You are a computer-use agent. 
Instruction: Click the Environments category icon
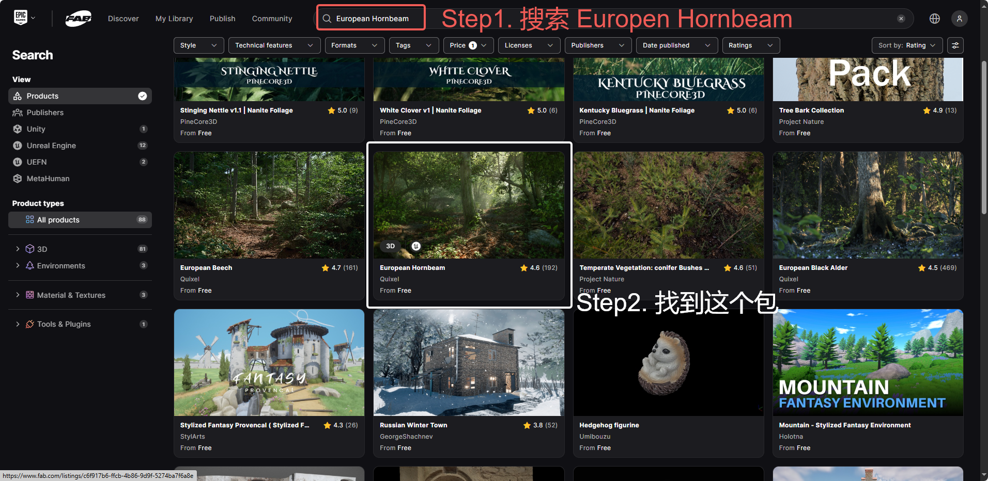tap(30, 265)
